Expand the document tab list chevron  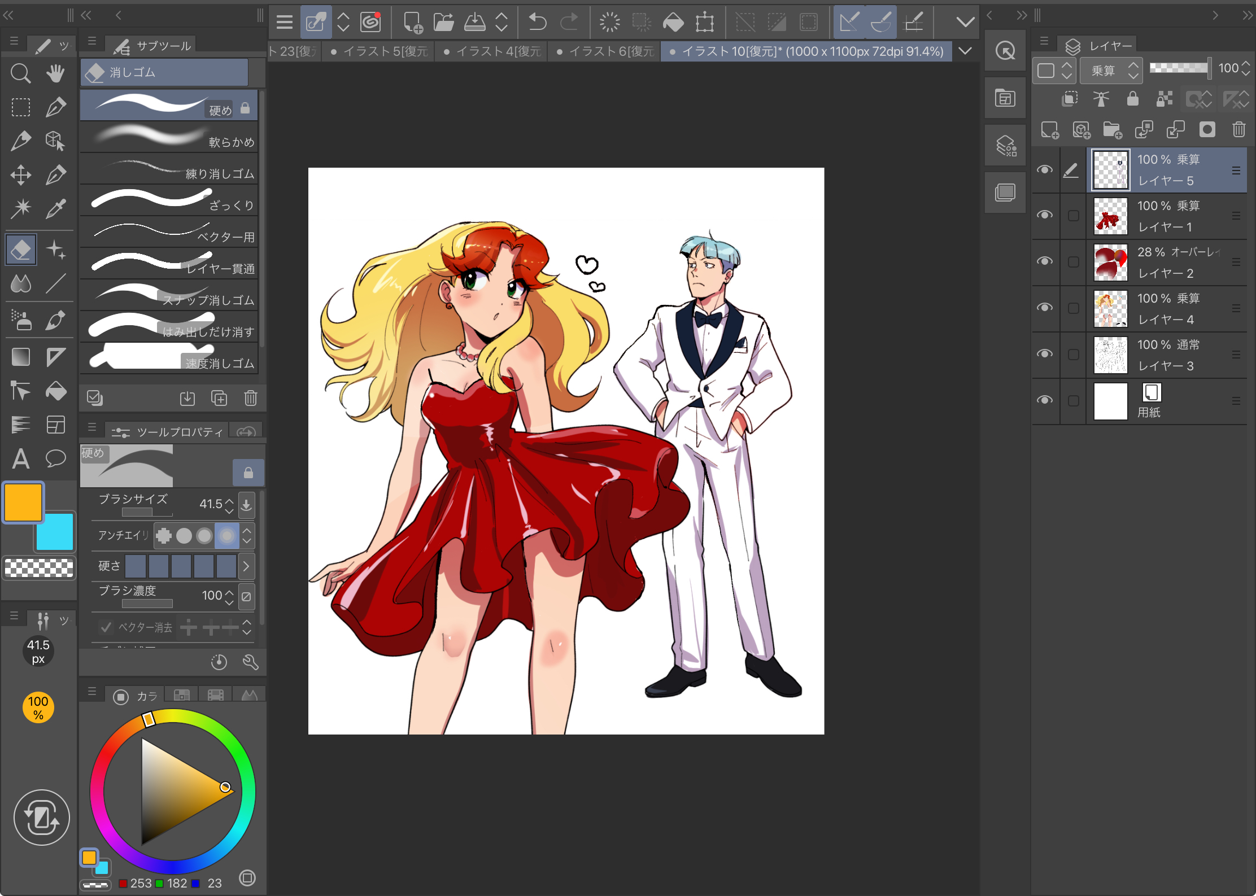click(x=965, y=51)
